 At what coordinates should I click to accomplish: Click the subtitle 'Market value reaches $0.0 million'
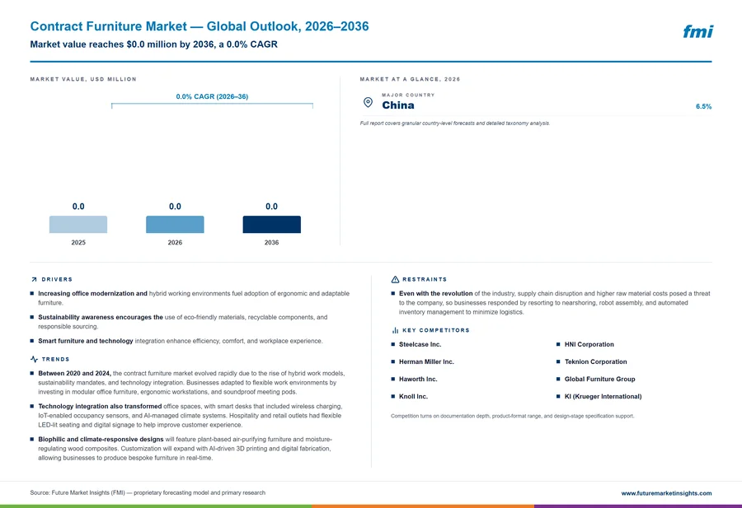point(154,44)
